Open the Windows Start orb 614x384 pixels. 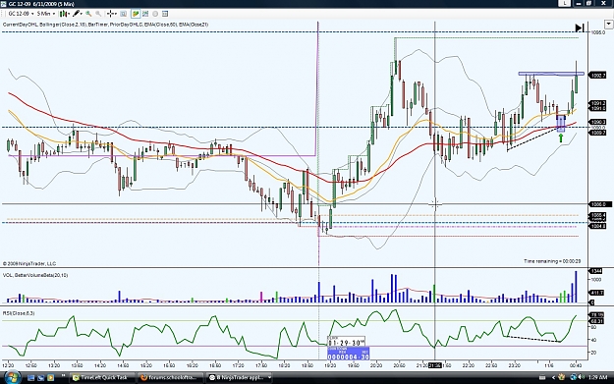click(12, 377)
